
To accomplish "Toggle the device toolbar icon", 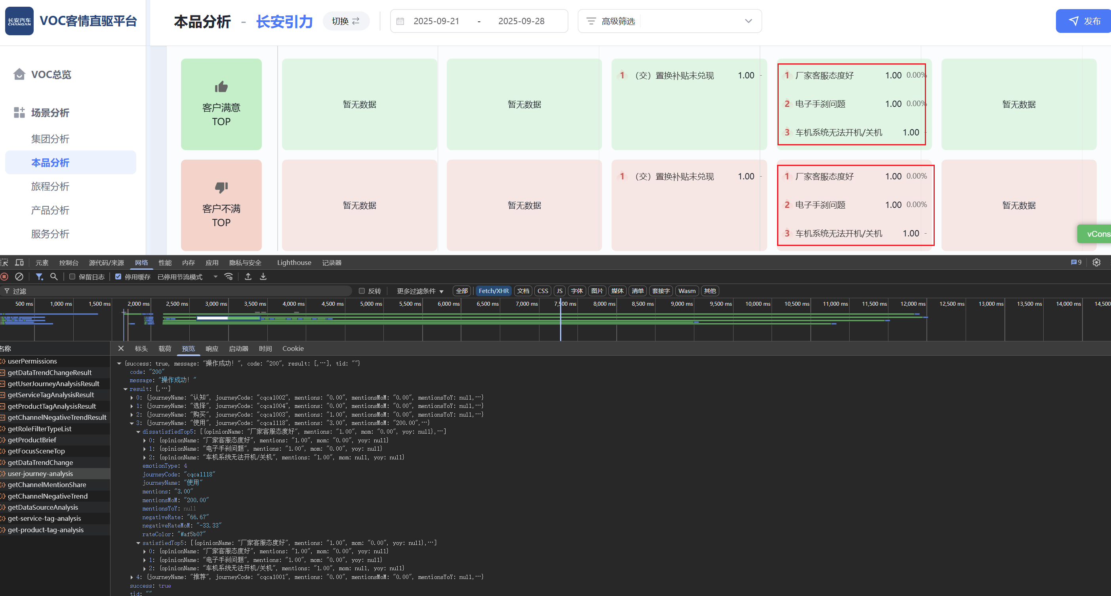I will point(19,263).
